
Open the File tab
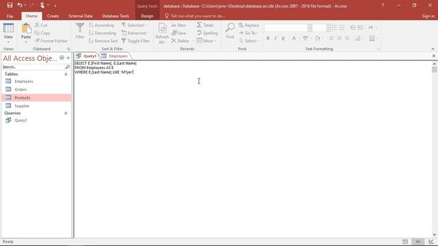(x=10, y=16)
